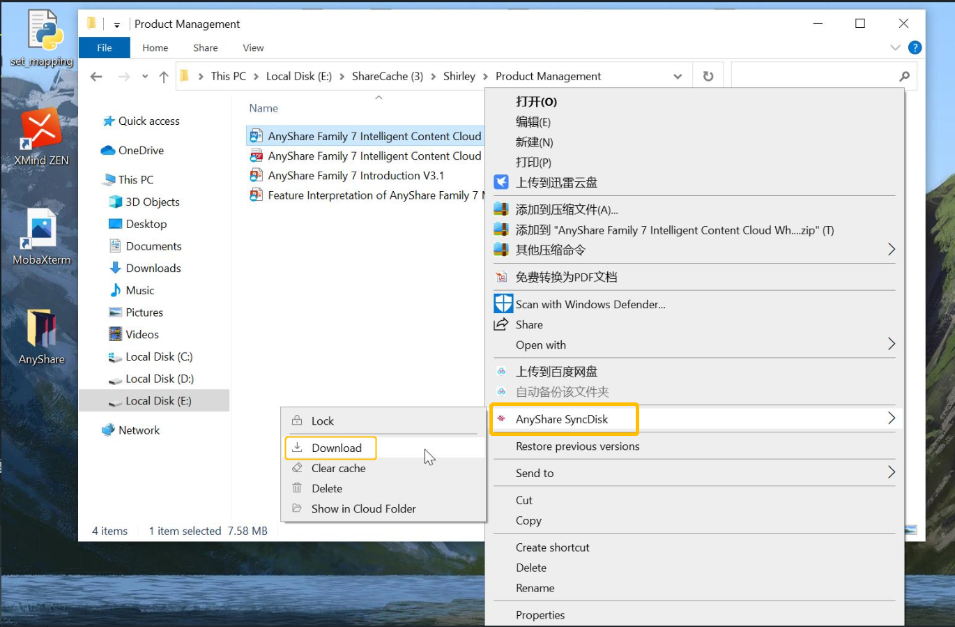Screen dimensions: 955x627
Task: Switch to the Home ribbon tab
Action: click(155, 47)
